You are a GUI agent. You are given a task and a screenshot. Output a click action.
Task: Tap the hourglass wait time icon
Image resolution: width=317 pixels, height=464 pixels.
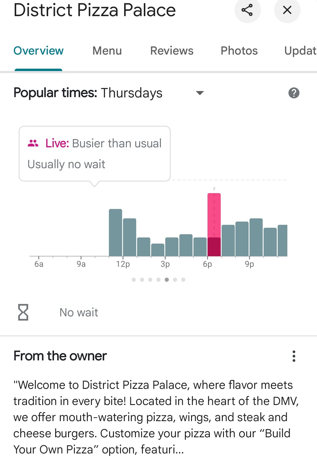pyautogui.click(x=23, y=312)
